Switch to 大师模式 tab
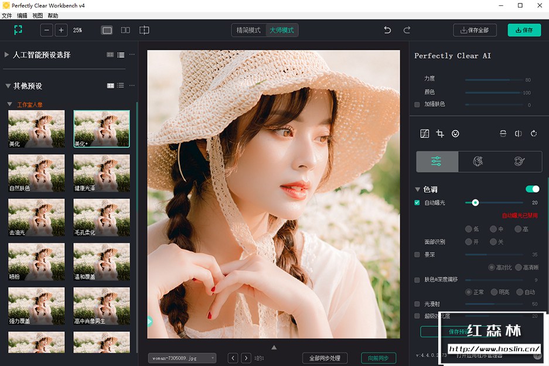The image size is (549, 366). coord(281,30)
